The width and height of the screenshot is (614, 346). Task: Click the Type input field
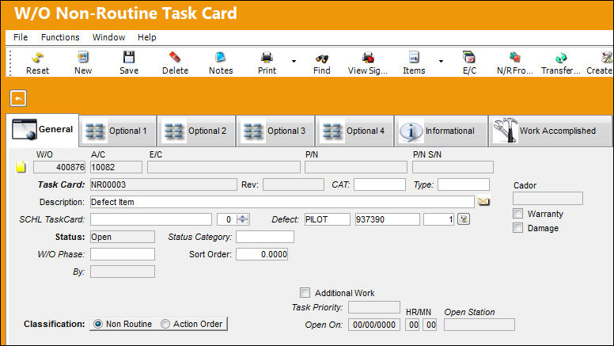[463, 184]
